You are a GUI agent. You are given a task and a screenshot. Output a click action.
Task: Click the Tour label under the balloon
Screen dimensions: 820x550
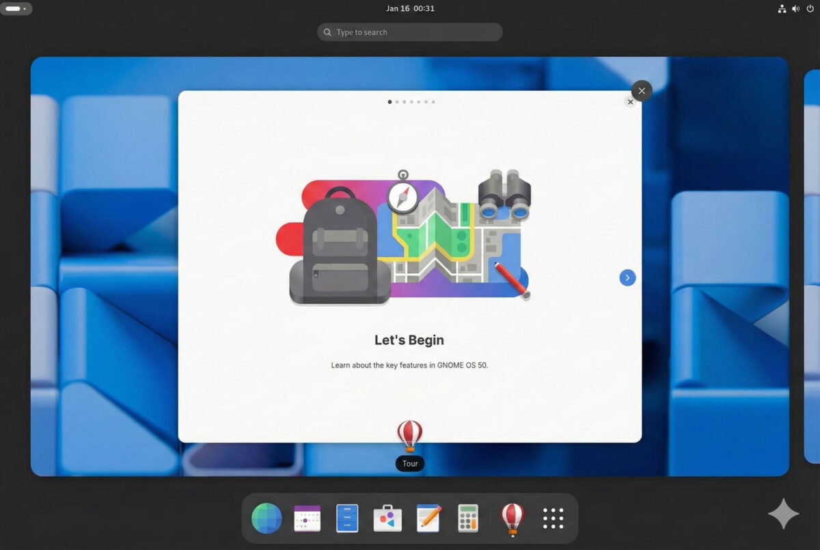click(x=409, y=463)
